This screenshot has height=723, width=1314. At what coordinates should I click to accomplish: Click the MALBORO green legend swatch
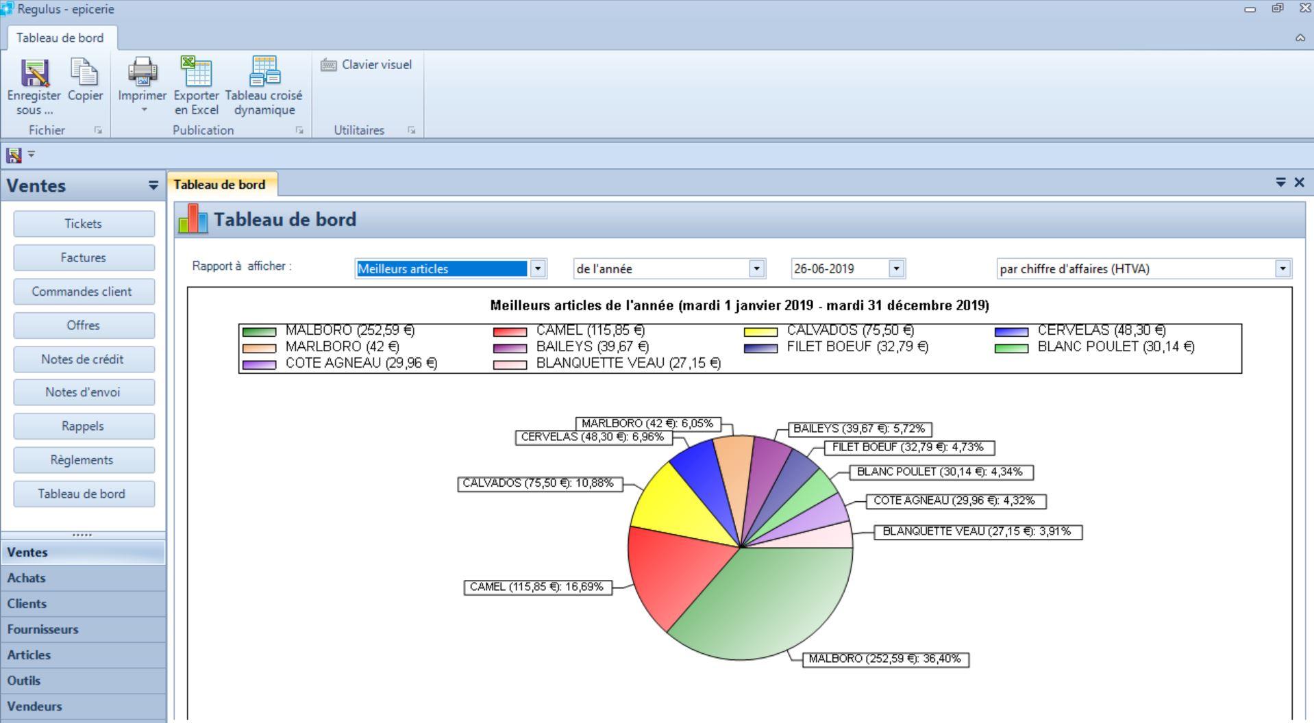[x=260, y=331]
